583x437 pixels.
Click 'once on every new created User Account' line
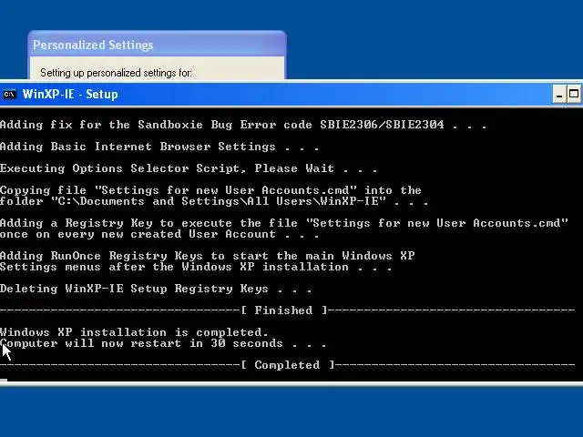(x=159, y=234)
